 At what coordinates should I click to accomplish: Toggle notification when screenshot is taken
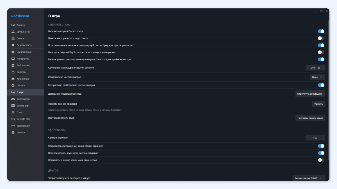pos(321,146)
